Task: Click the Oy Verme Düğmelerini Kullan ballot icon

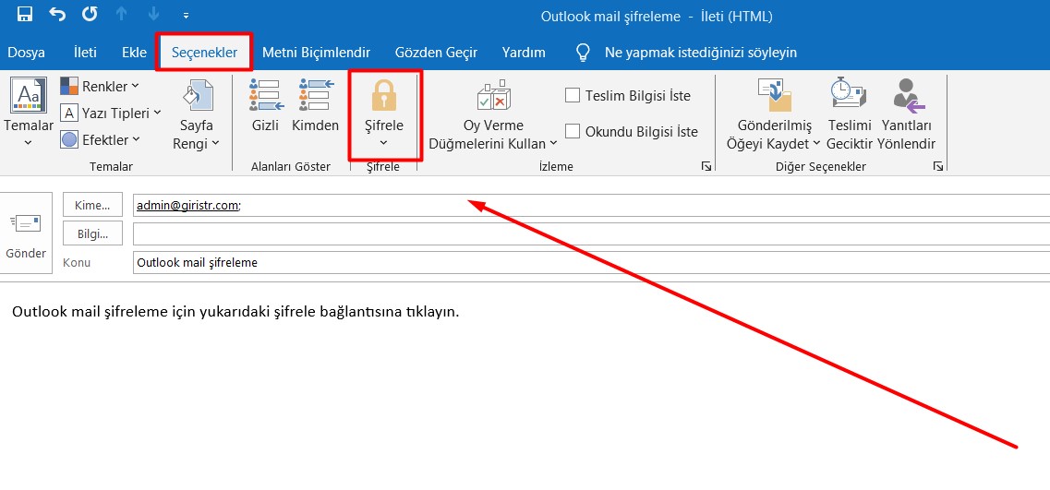Action: [x=494, y=94]
